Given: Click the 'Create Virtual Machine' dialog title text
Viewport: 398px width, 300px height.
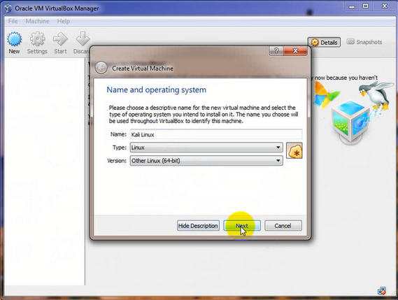Looking at the screenshot, I should (x=143, y=69).
